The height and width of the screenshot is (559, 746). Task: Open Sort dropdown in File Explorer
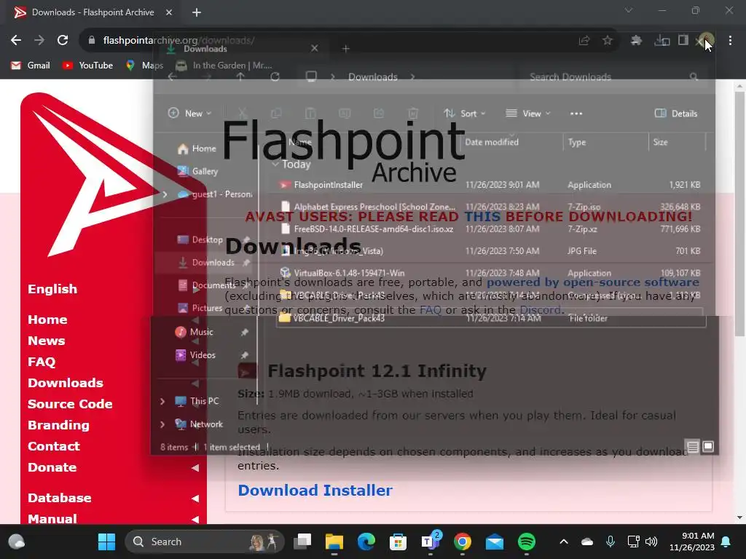[464, 113]
